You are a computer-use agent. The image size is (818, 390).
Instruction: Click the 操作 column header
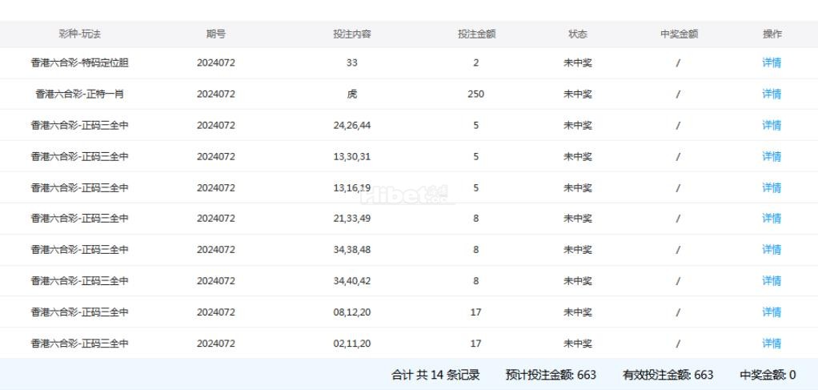click(x=772, y=34)
